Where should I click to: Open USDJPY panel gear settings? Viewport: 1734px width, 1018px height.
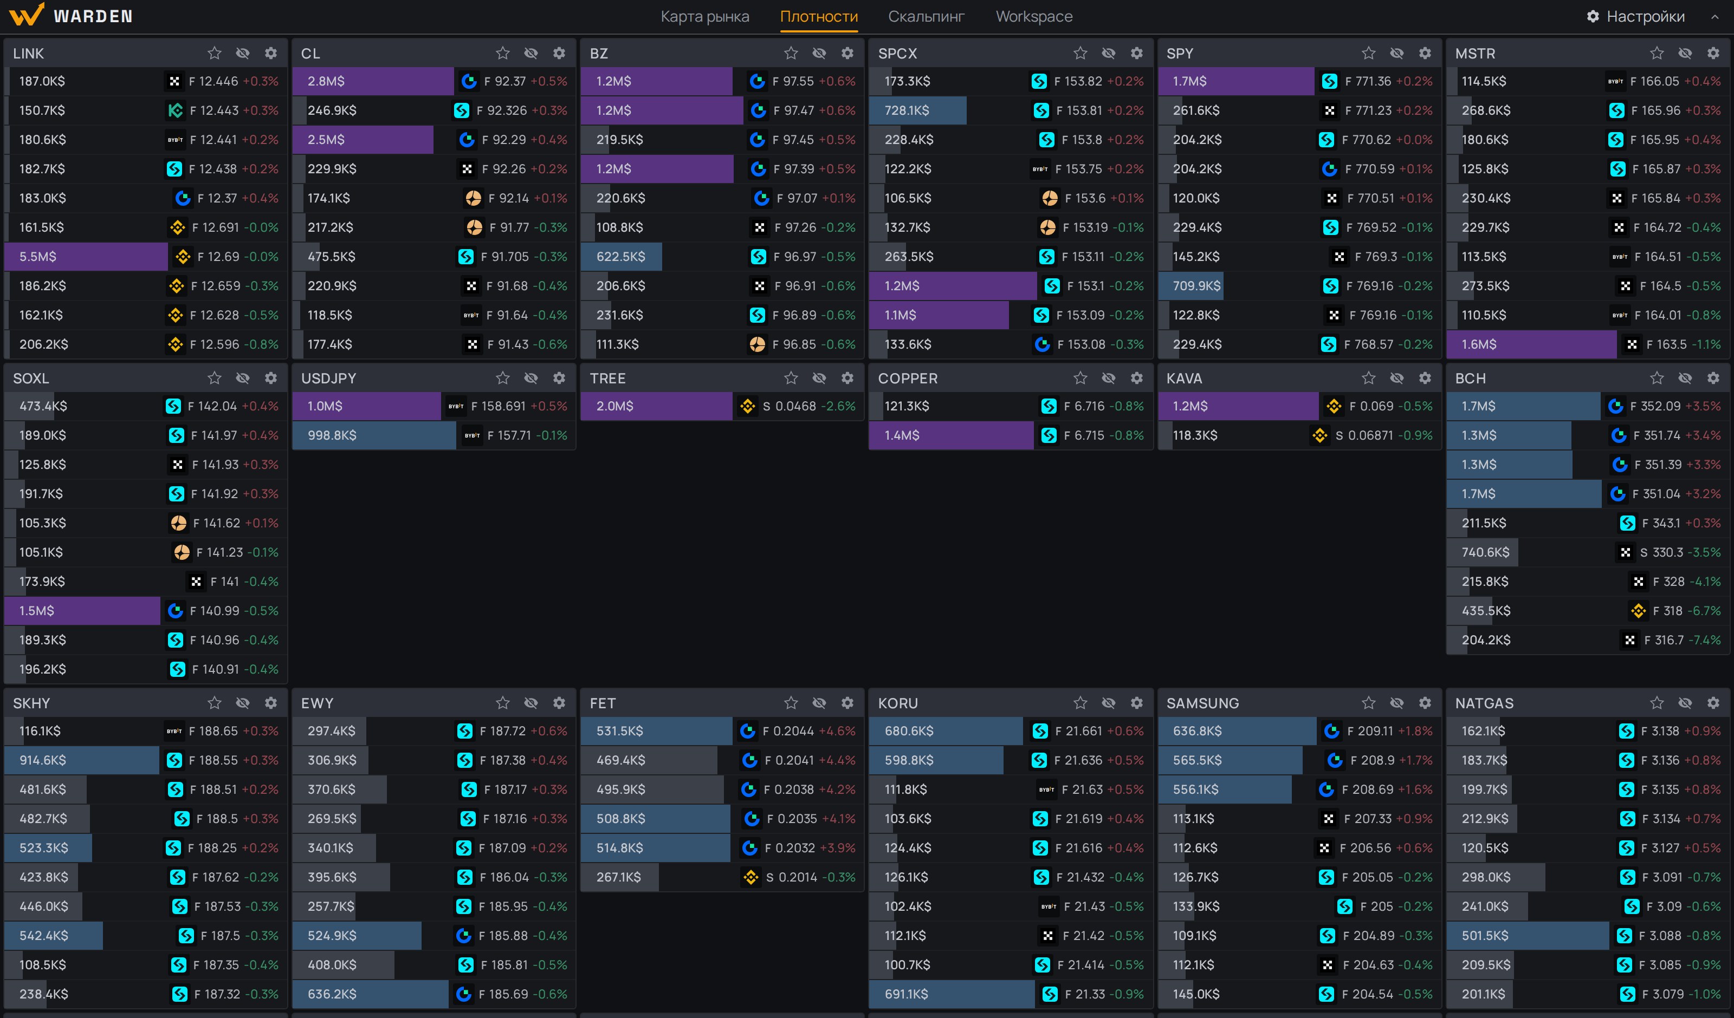(559, 377)
